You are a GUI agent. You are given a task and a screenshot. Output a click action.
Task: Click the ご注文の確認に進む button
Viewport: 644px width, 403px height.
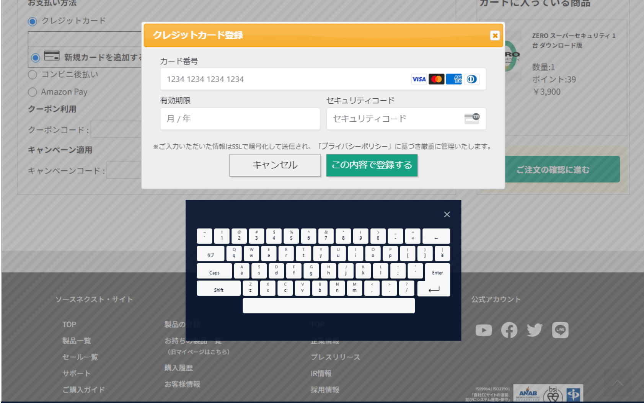(553, 169)
